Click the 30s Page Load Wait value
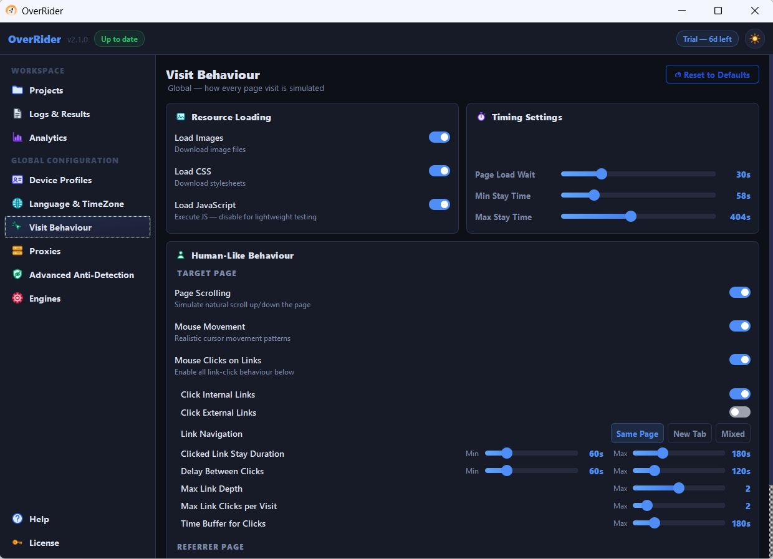This screenshot has height=559, width=773. coord(743,174)
